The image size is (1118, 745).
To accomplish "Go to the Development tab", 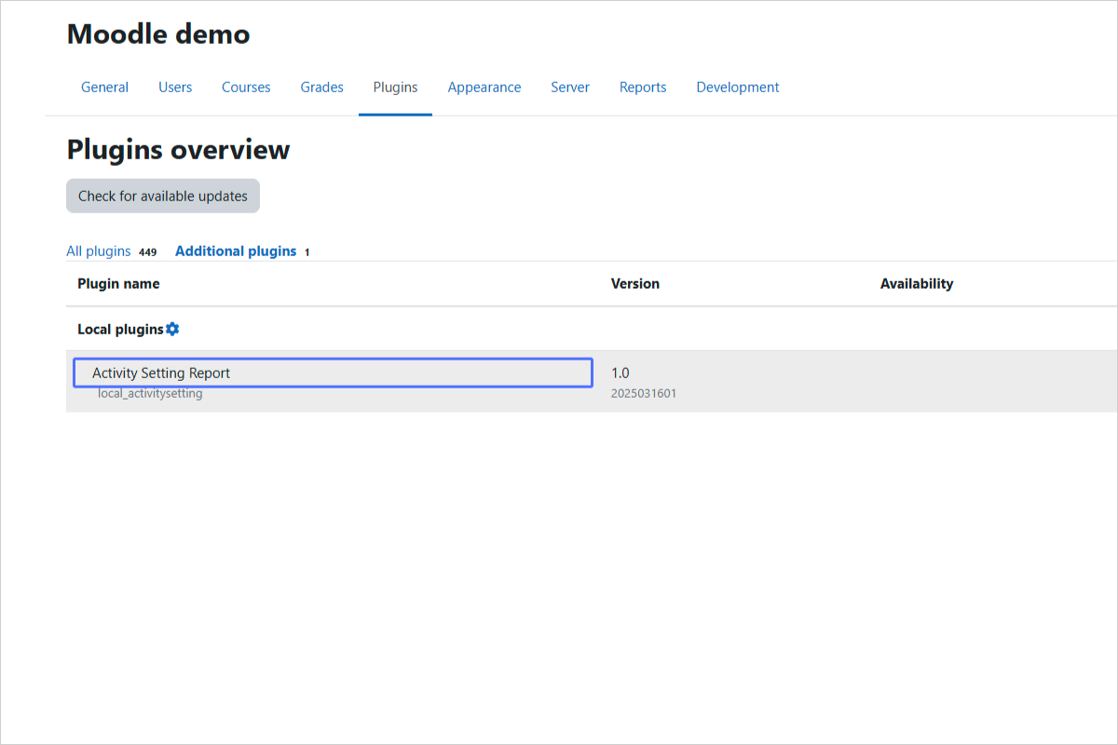I will [738, 88].
